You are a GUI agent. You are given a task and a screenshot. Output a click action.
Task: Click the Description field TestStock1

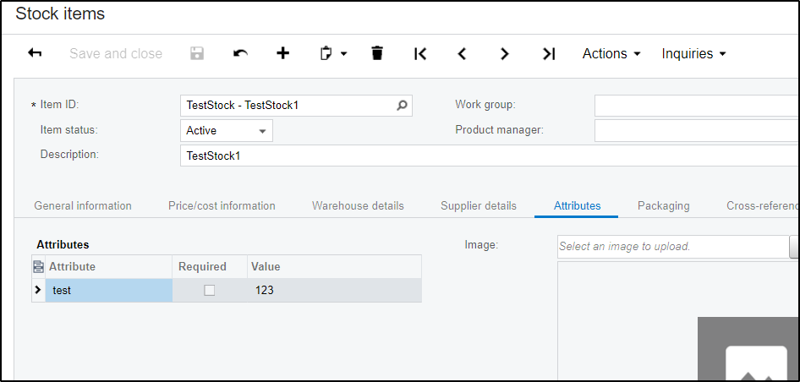pos(490,156)
